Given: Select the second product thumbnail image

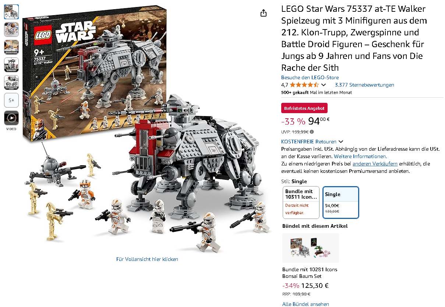Looking at the screenshot, I should point(11,29).
